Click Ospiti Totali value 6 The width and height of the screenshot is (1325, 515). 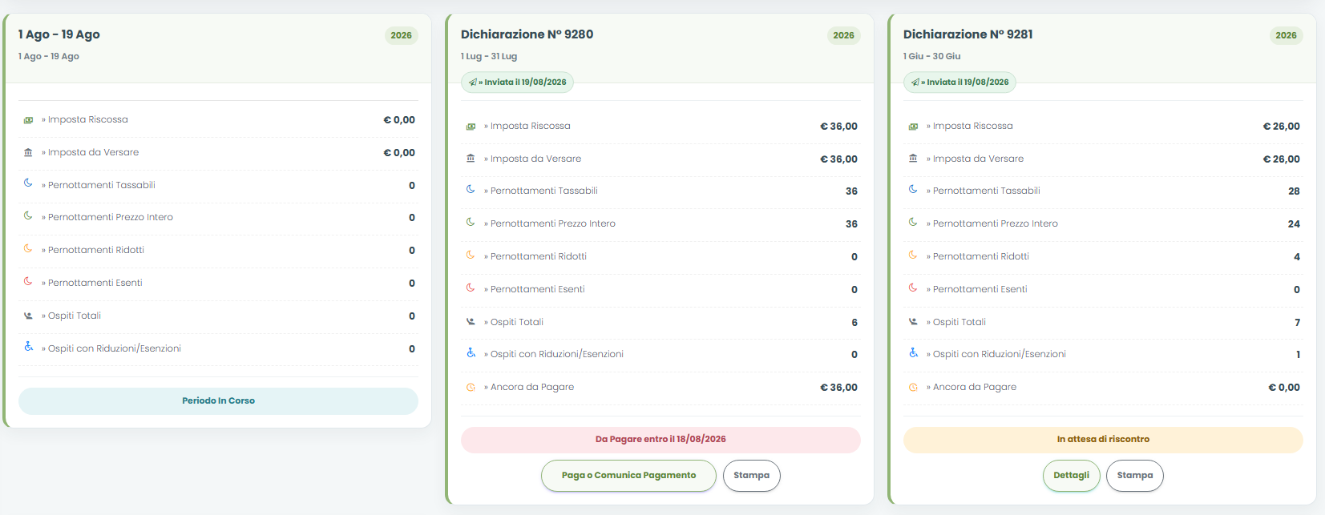pyautogui.click(x=854, y=323)
